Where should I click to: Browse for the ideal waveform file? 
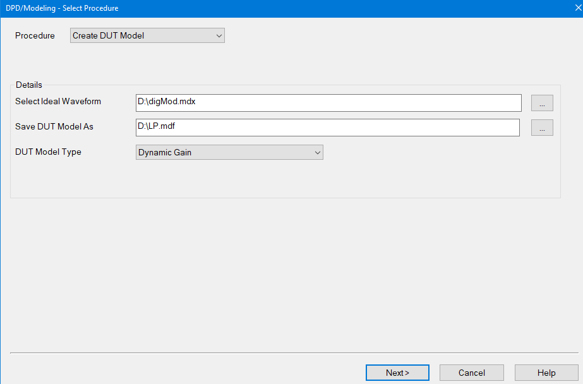click(542, 103)
